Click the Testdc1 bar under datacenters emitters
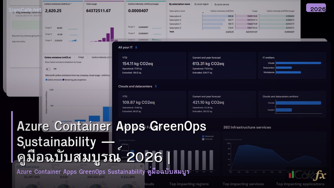This screenshot has width=334, height=188. 283,110
